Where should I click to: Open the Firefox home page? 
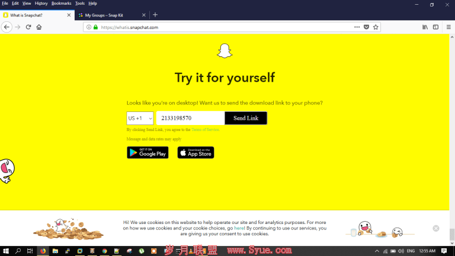(x=39, y=27)
